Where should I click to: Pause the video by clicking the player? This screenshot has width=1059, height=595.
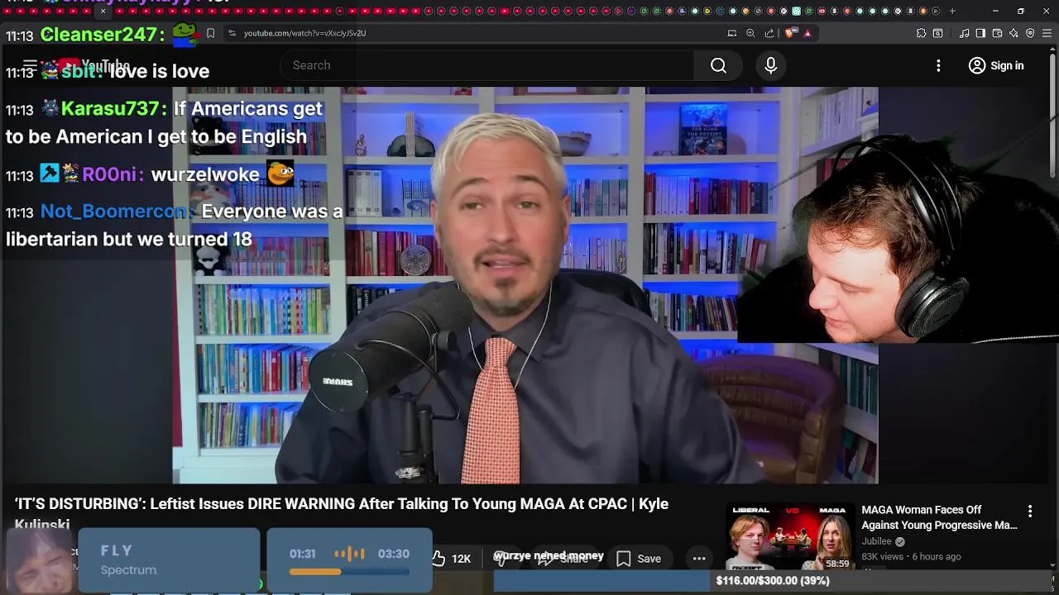coord(525,285)
